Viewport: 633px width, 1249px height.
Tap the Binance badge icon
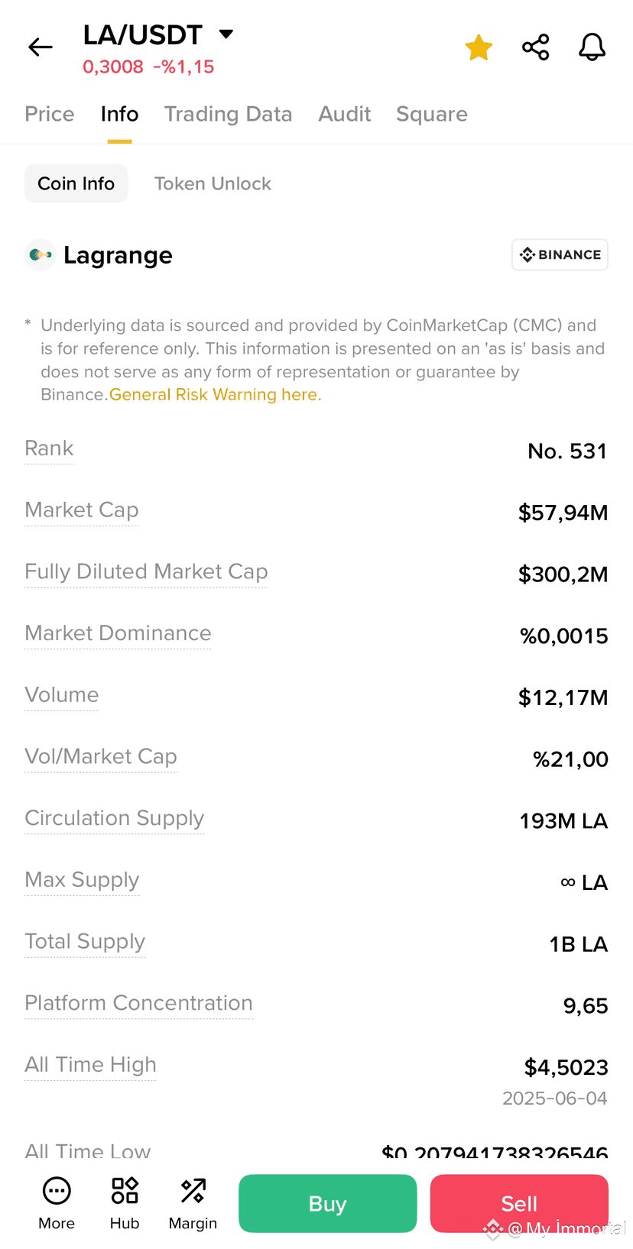pos(560,254)
